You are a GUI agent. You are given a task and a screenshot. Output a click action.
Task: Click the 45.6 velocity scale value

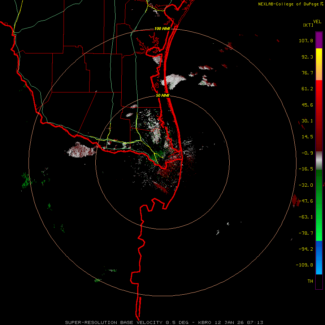tap(307, 105)
